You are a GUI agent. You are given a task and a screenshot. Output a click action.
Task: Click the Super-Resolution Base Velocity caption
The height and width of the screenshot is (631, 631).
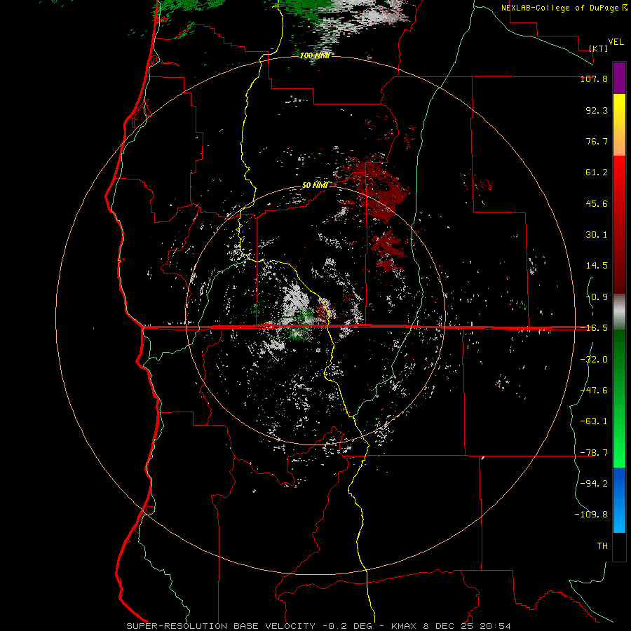click(x=319, y=626)
